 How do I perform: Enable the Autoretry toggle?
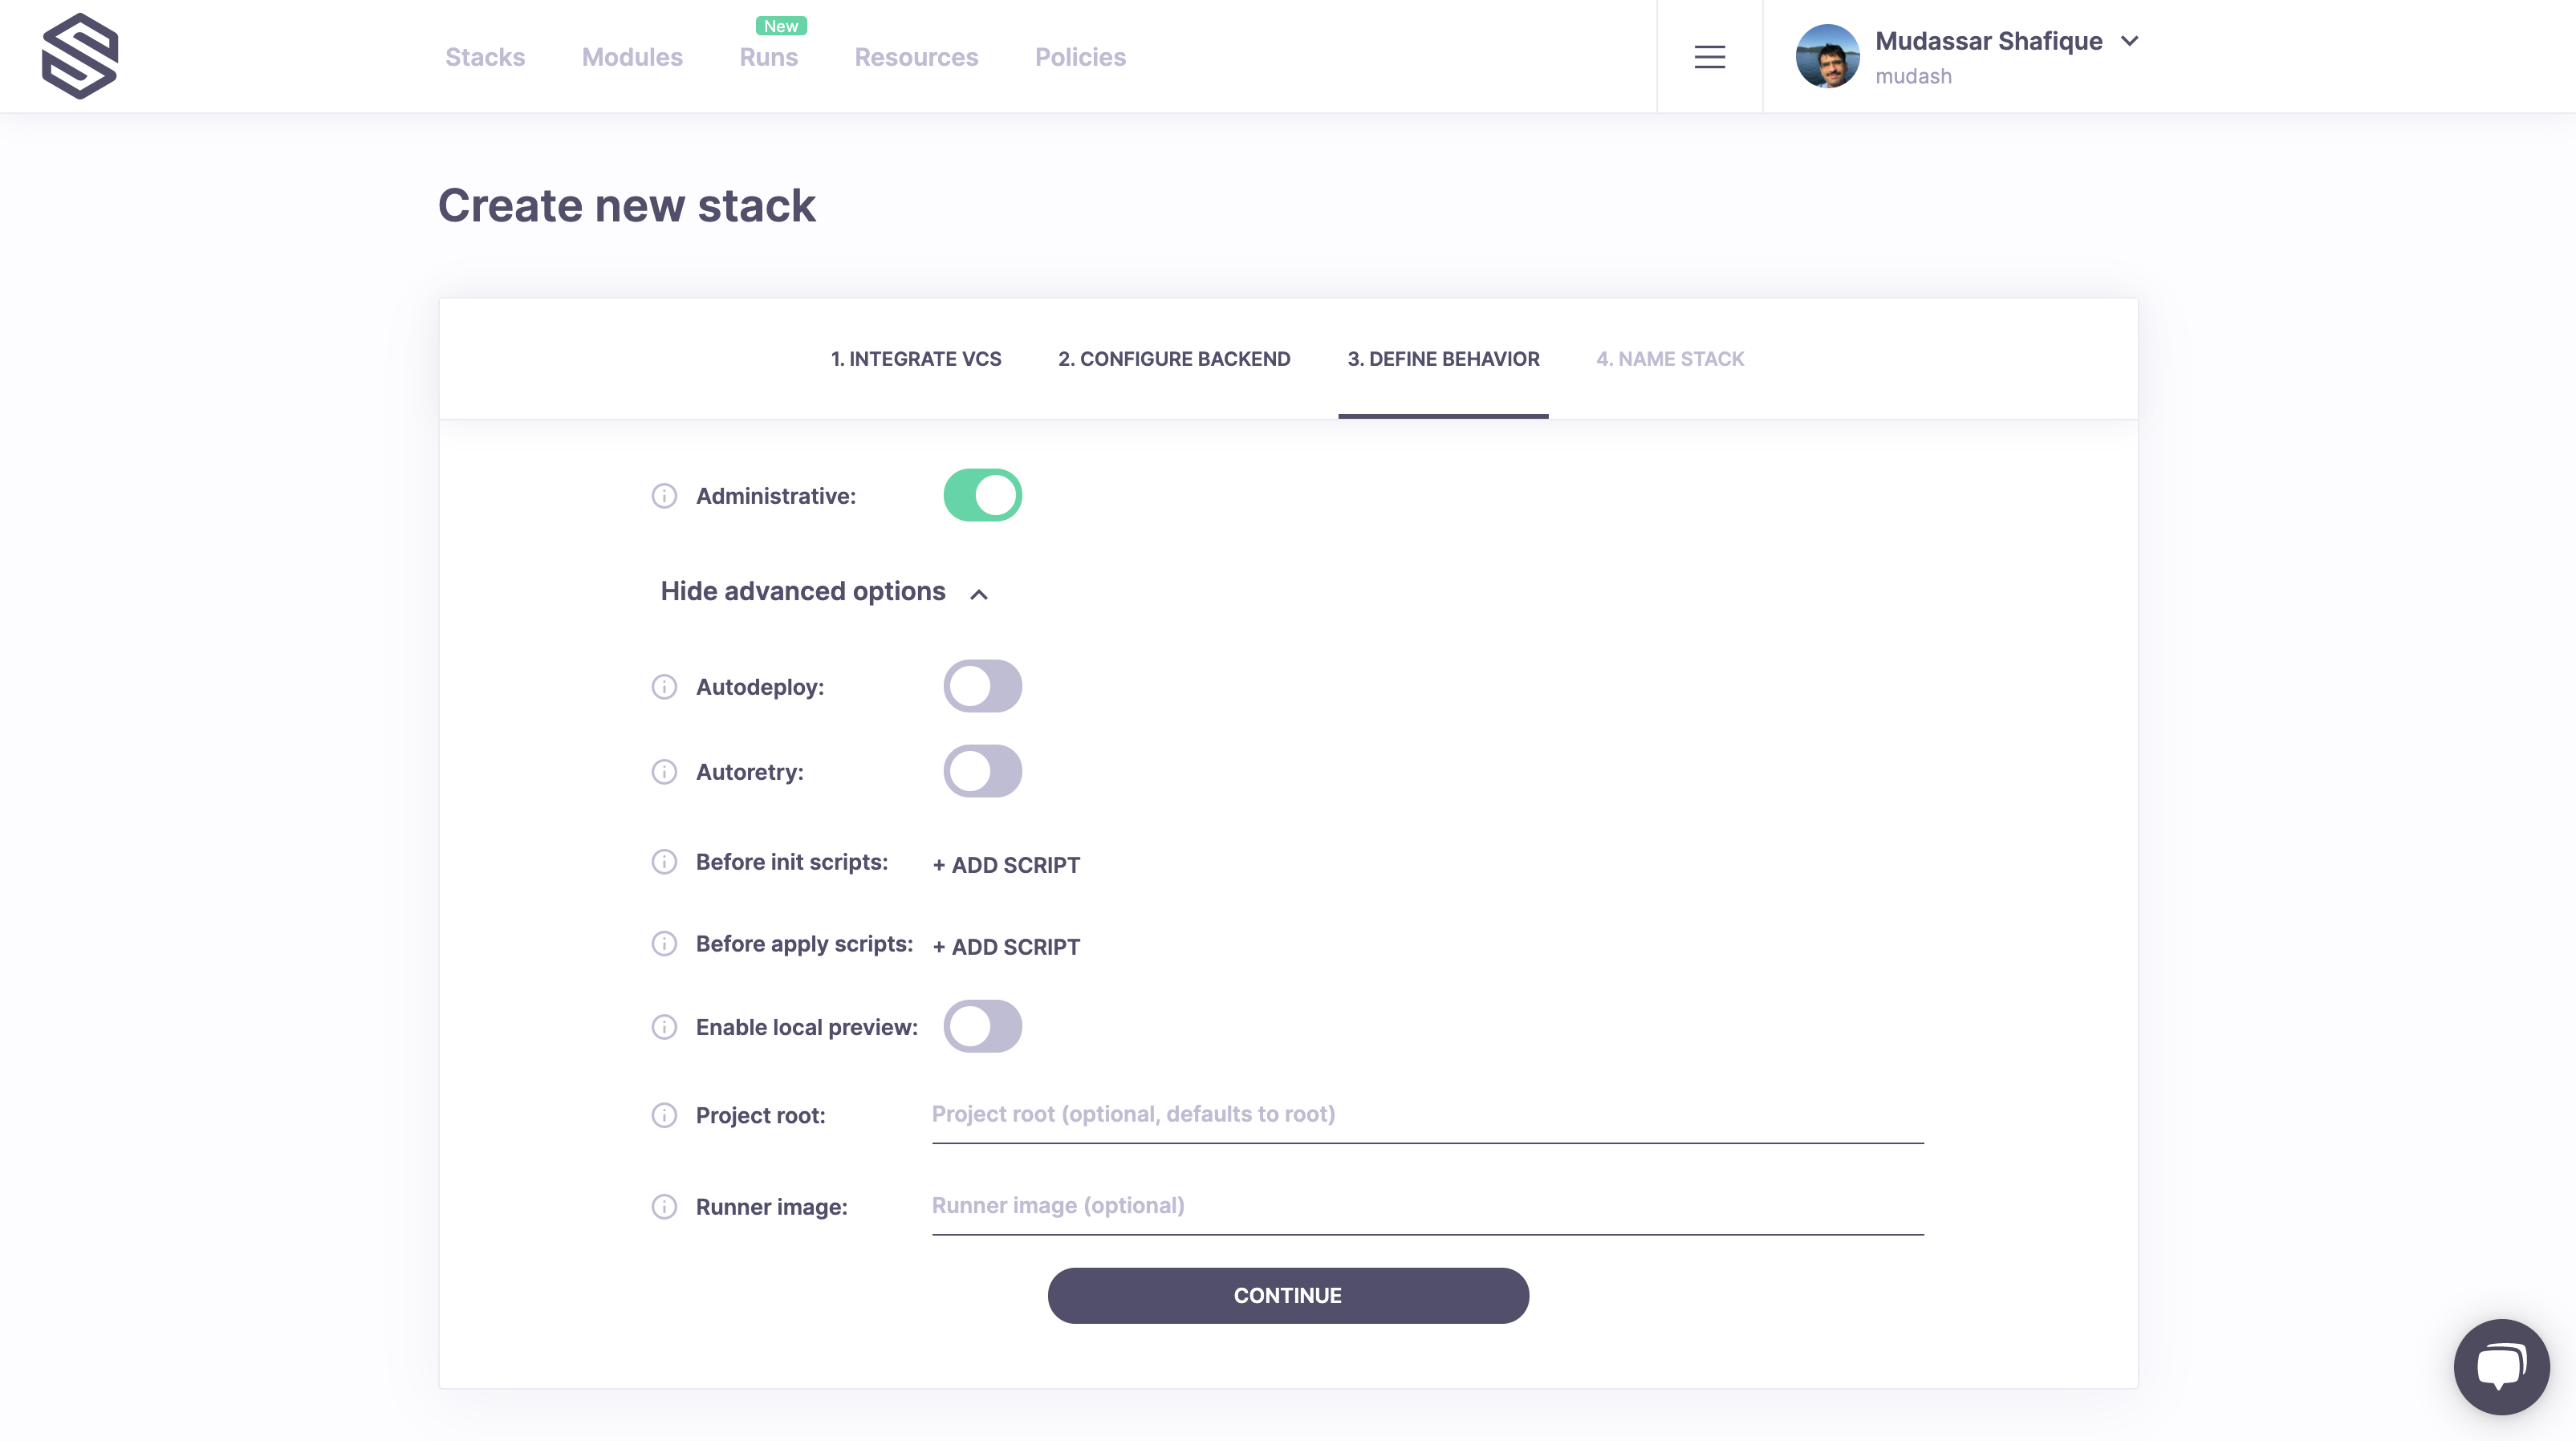982,771
